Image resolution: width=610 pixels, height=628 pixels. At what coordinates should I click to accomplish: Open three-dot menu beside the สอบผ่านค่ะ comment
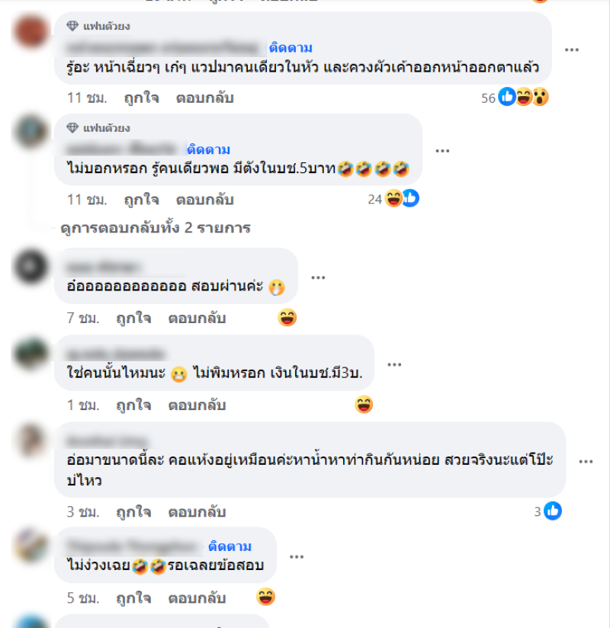point(318,277)
